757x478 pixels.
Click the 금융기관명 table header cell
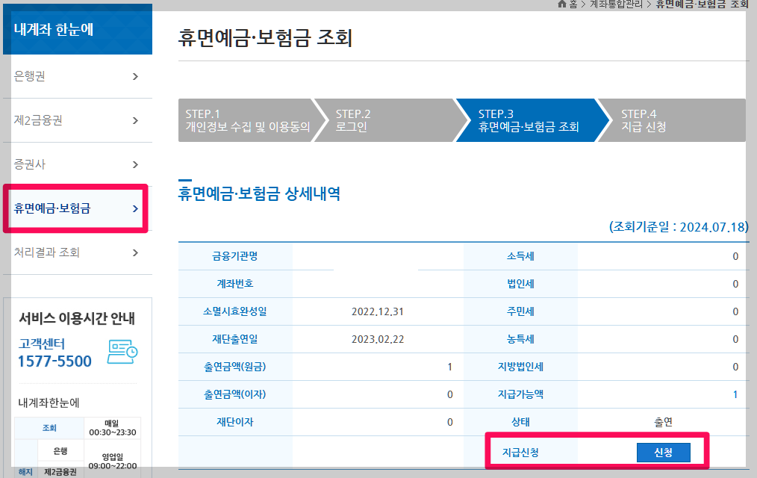point(236,255)
